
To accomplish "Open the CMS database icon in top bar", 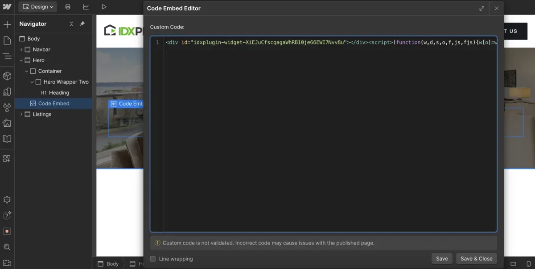I will [68, 7].
